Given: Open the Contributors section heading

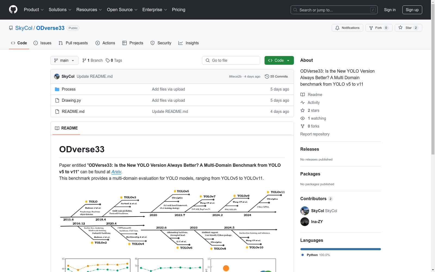Looking at the screenshot, I should [317, 199].
